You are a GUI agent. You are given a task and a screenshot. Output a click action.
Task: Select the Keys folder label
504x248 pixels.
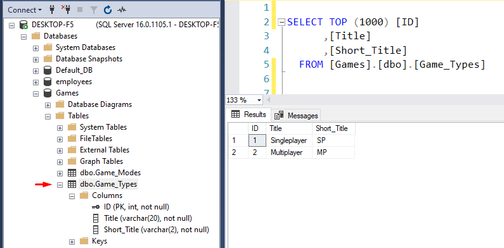tap(100, 241)
